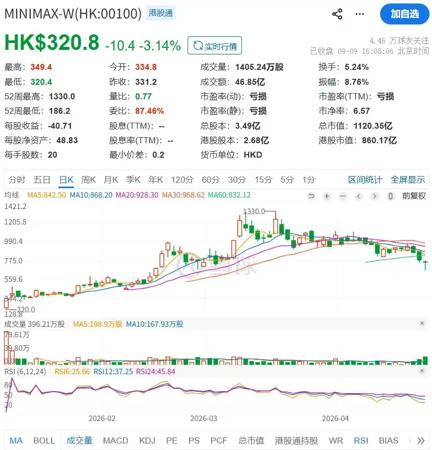Zoom out chart with minus icon
The image size is (432, 450).
click(343, 196)
